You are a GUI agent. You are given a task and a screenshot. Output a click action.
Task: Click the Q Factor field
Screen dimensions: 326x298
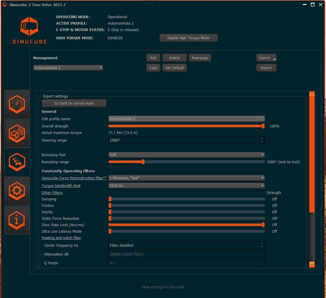pos(186,263)
